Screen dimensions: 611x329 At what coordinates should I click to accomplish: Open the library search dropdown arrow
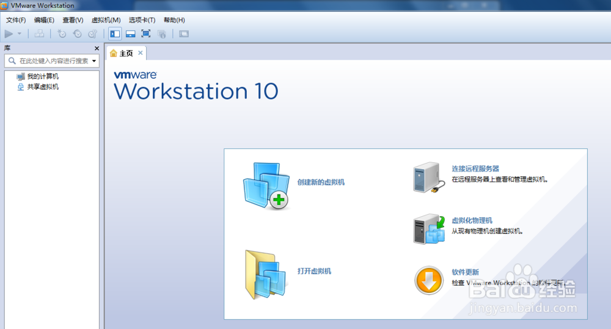click(94, 61)
